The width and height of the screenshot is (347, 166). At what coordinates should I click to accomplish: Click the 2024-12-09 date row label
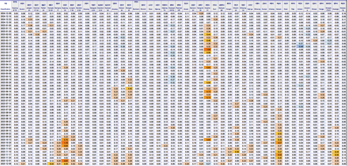6,13
